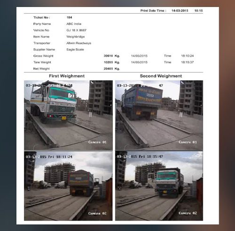235x231 pixels.
Task: Click the 'Item Name' label
Action: click(x=41, y=37)
